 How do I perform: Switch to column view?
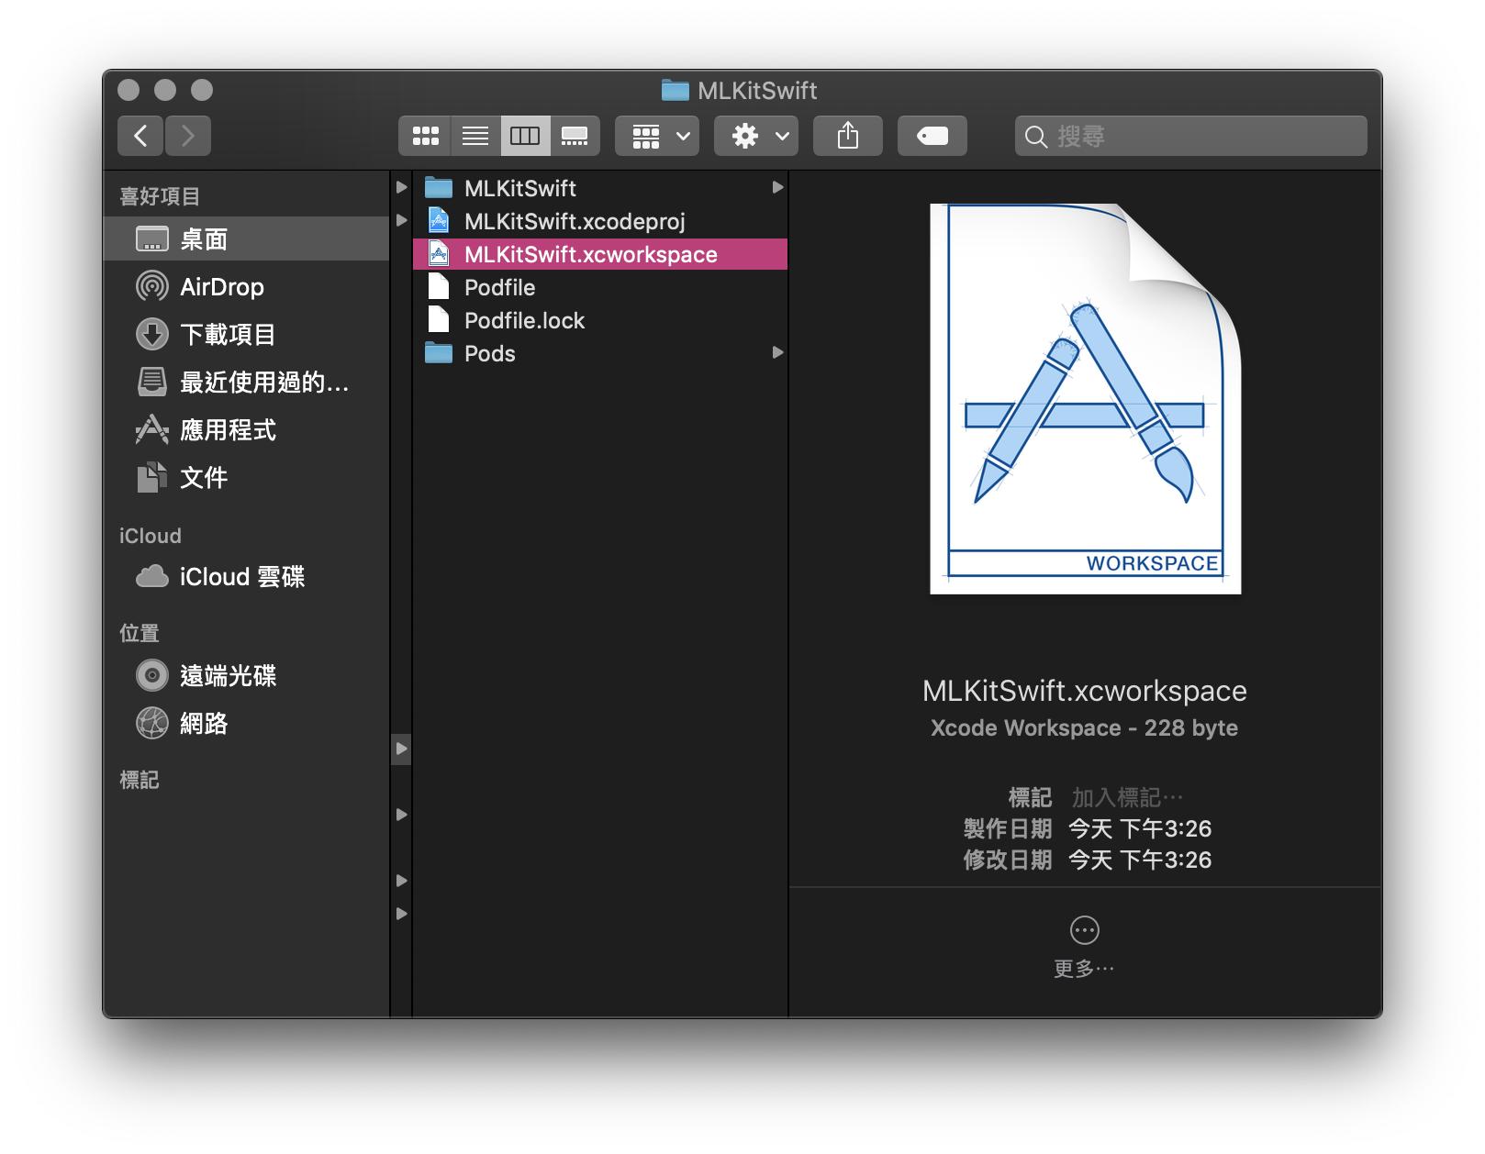click(525, 136)
